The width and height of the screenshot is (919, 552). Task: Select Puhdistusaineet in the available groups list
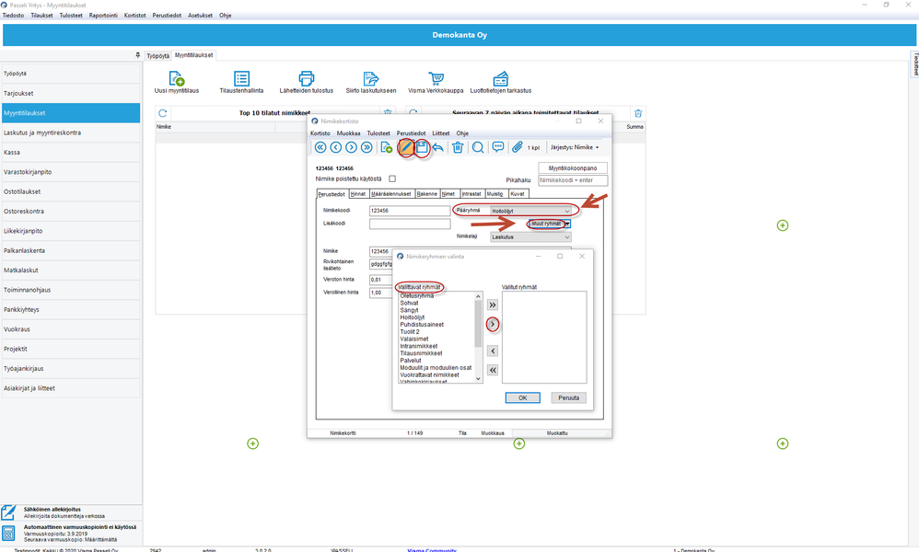pyautogui.click(x=422, y=324)
